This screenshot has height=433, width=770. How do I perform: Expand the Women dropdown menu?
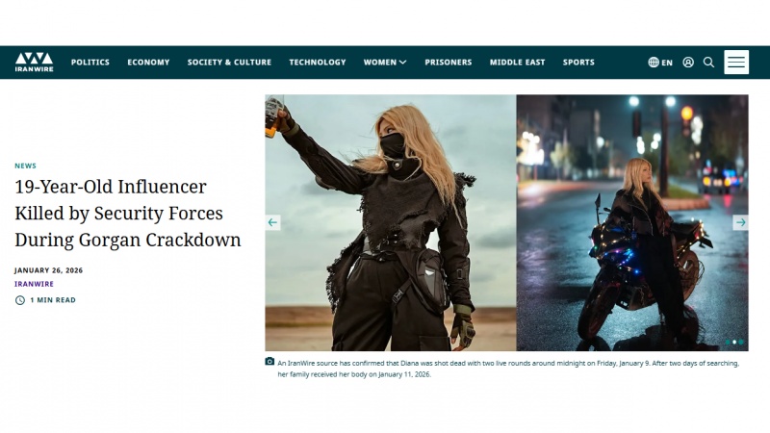click(385, 63)
